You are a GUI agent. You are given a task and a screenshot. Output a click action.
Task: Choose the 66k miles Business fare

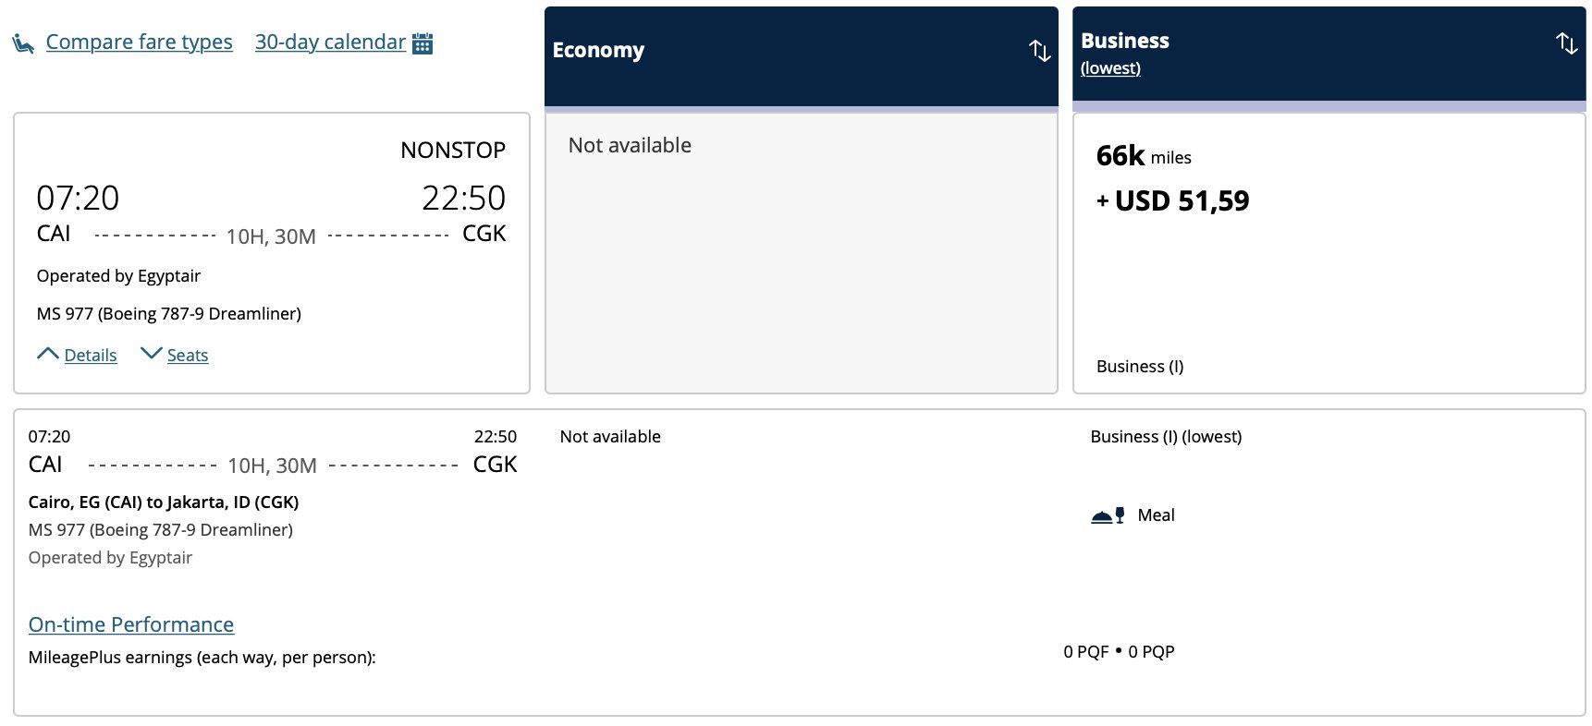pos(1329,253)
